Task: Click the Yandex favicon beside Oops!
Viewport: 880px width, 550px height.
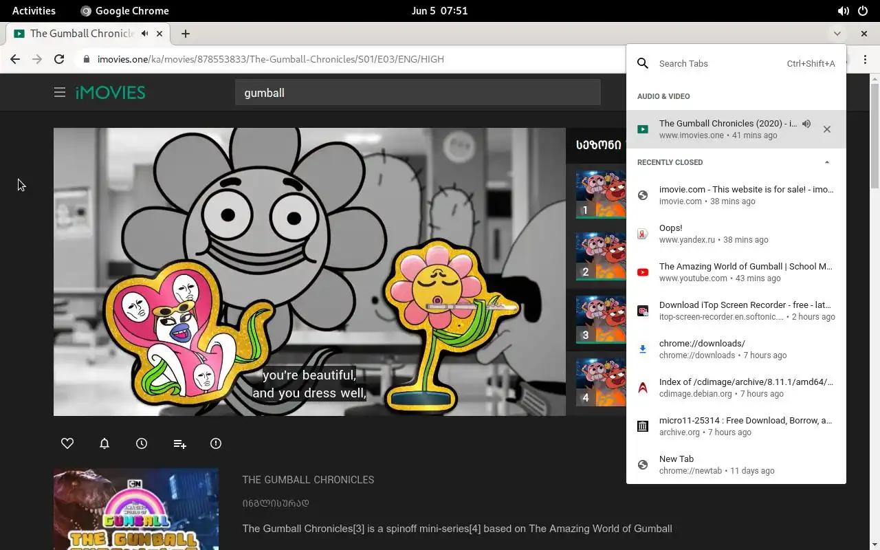Action: (x=643, y=234)
